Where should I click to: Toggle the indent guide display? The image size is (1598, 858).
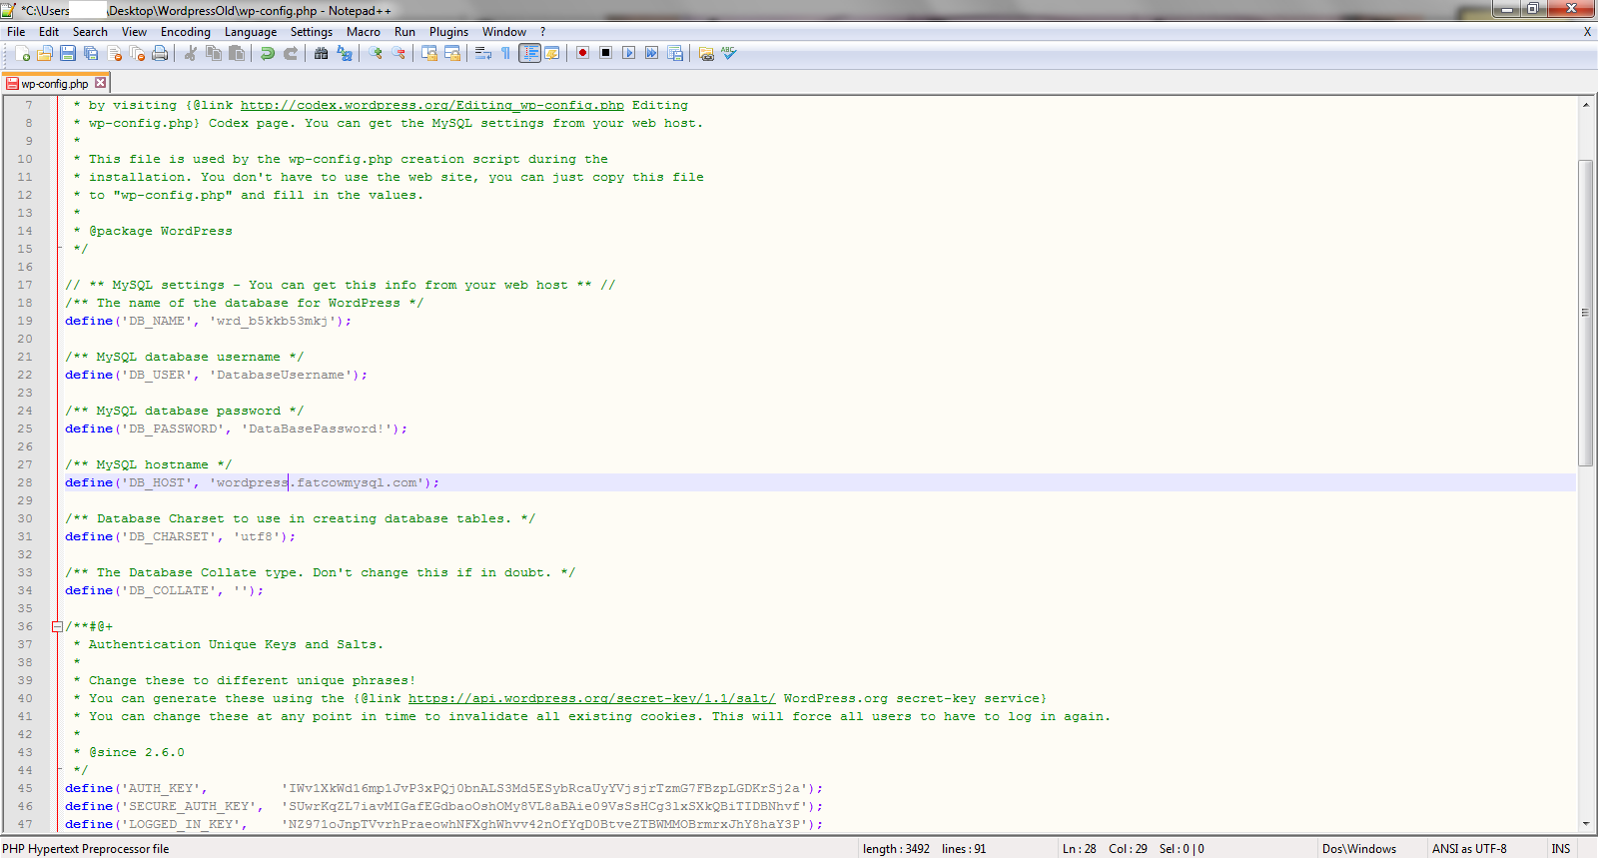[x=530, y=53]
